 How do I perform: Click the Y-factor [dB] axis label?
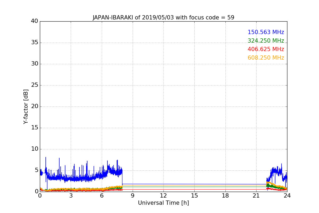coord(26,106)
